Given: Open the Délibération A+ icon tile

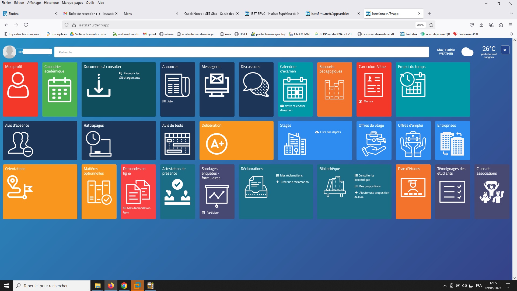Looking at the screenshot, I should [x=217, y=144].
